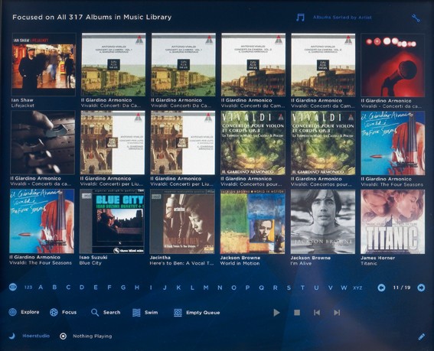Start Swim mode waves icon

pos(136,313)
